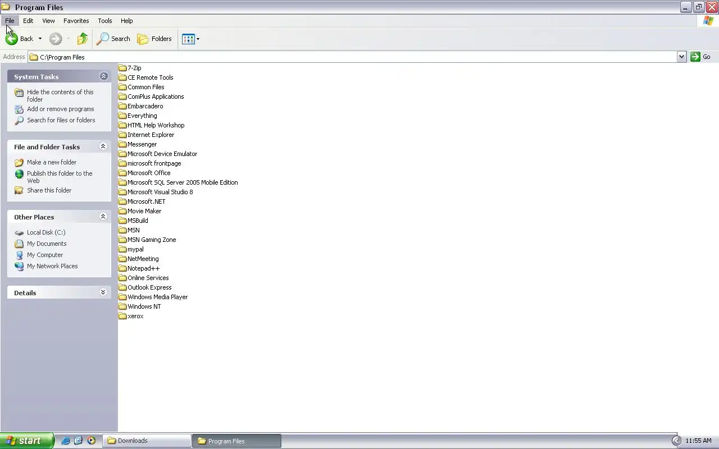Click the Back navigation arrow icon
The image size is (719, 449).
(x=12, y=39)
